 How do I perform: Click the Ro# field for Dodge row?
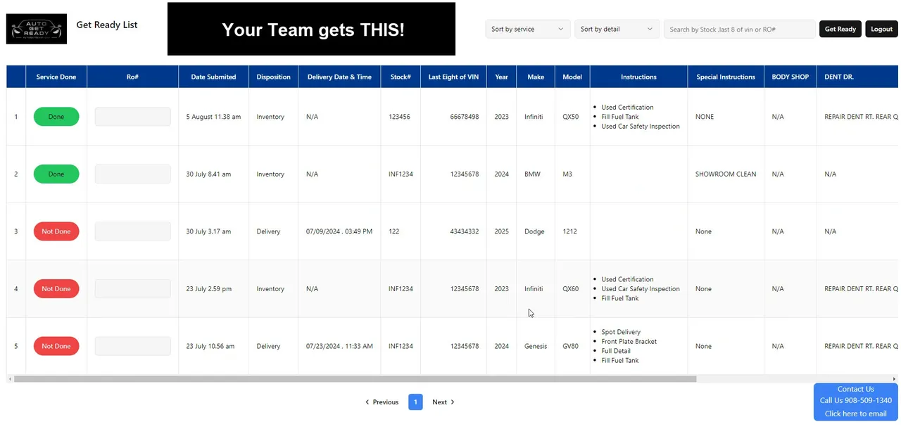tap(132, 231)
